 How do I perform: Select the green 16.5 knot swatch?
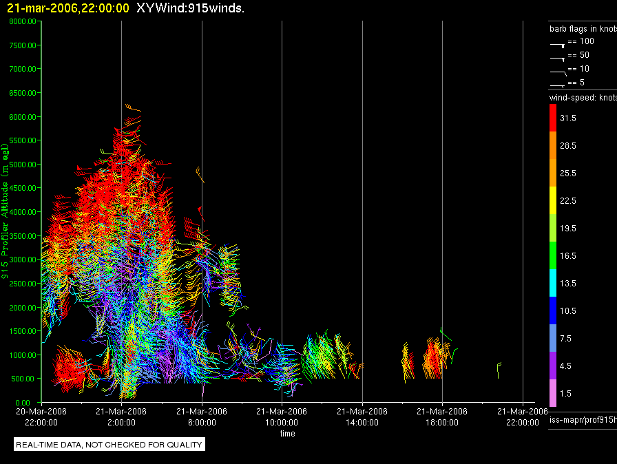(553, 255)
